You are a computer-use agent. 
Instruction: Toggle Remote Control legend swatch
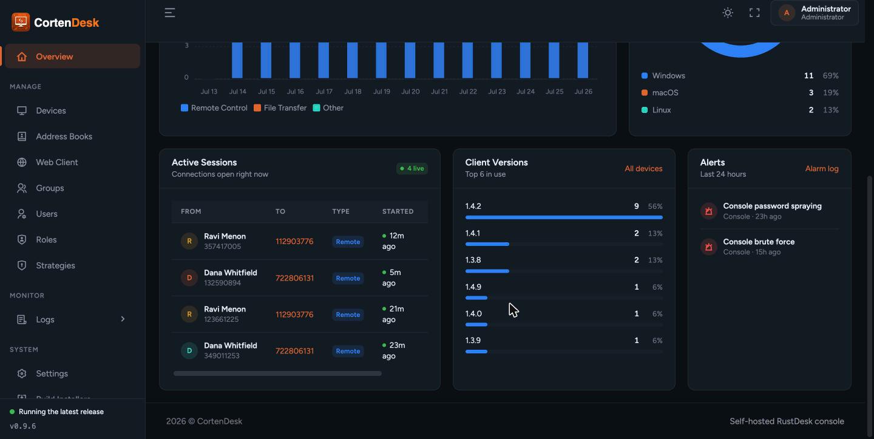[185, 108]
